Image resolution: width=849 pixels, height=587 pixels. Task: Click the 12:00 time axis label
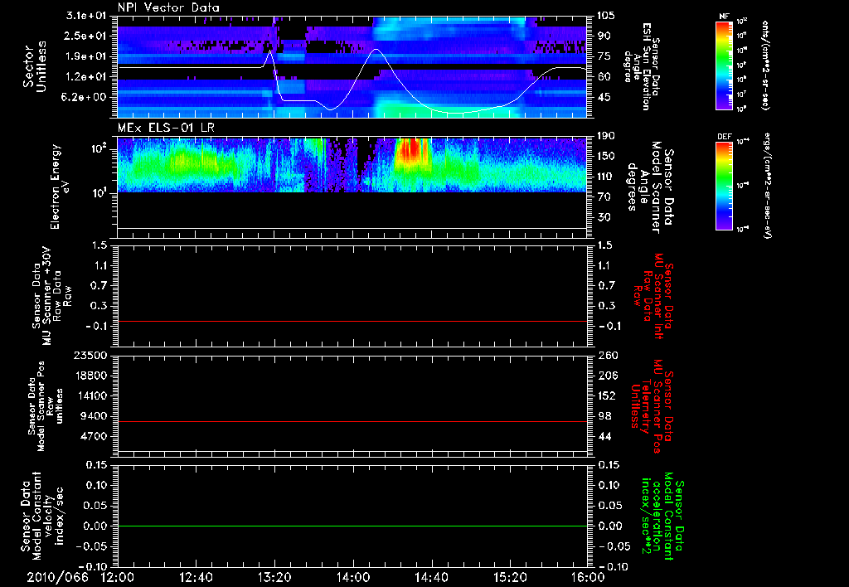[118, 577]
